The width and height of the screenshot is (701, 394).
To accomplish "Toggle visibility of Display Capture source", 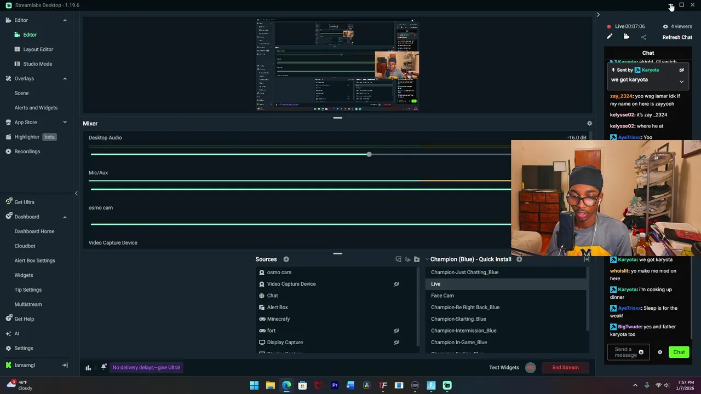I will click(x=397, y=343).
